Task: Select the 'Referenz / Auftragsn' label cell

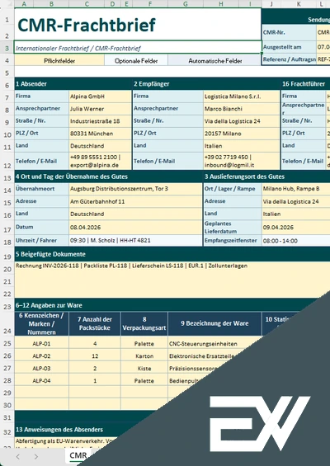Action: pyautogui.click(x=290, y=59)
